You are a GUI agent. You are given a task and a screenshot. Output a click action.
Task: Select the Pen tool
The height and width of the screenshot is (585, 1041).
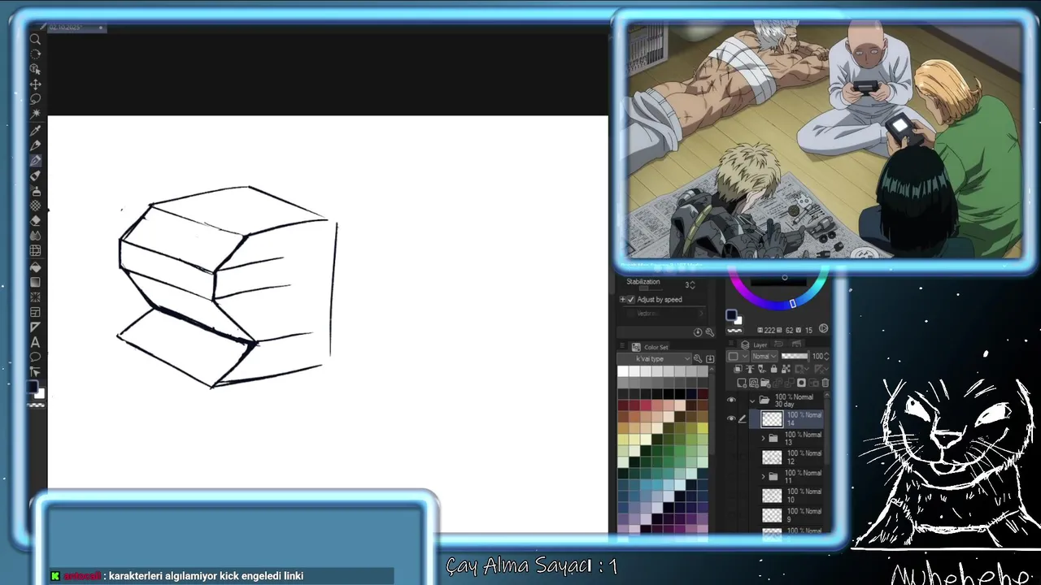click(35, 145)
